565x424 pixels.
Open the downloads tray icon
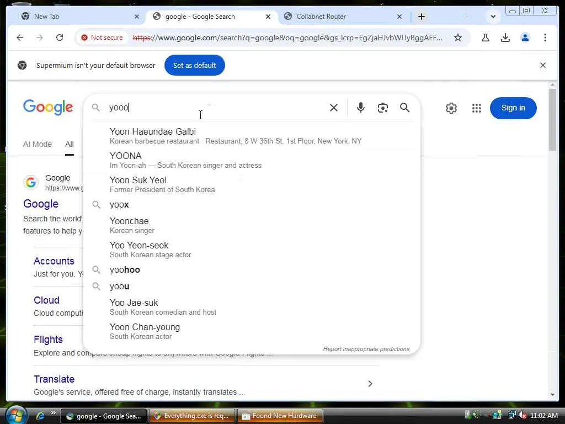click(x=505, y=38)
